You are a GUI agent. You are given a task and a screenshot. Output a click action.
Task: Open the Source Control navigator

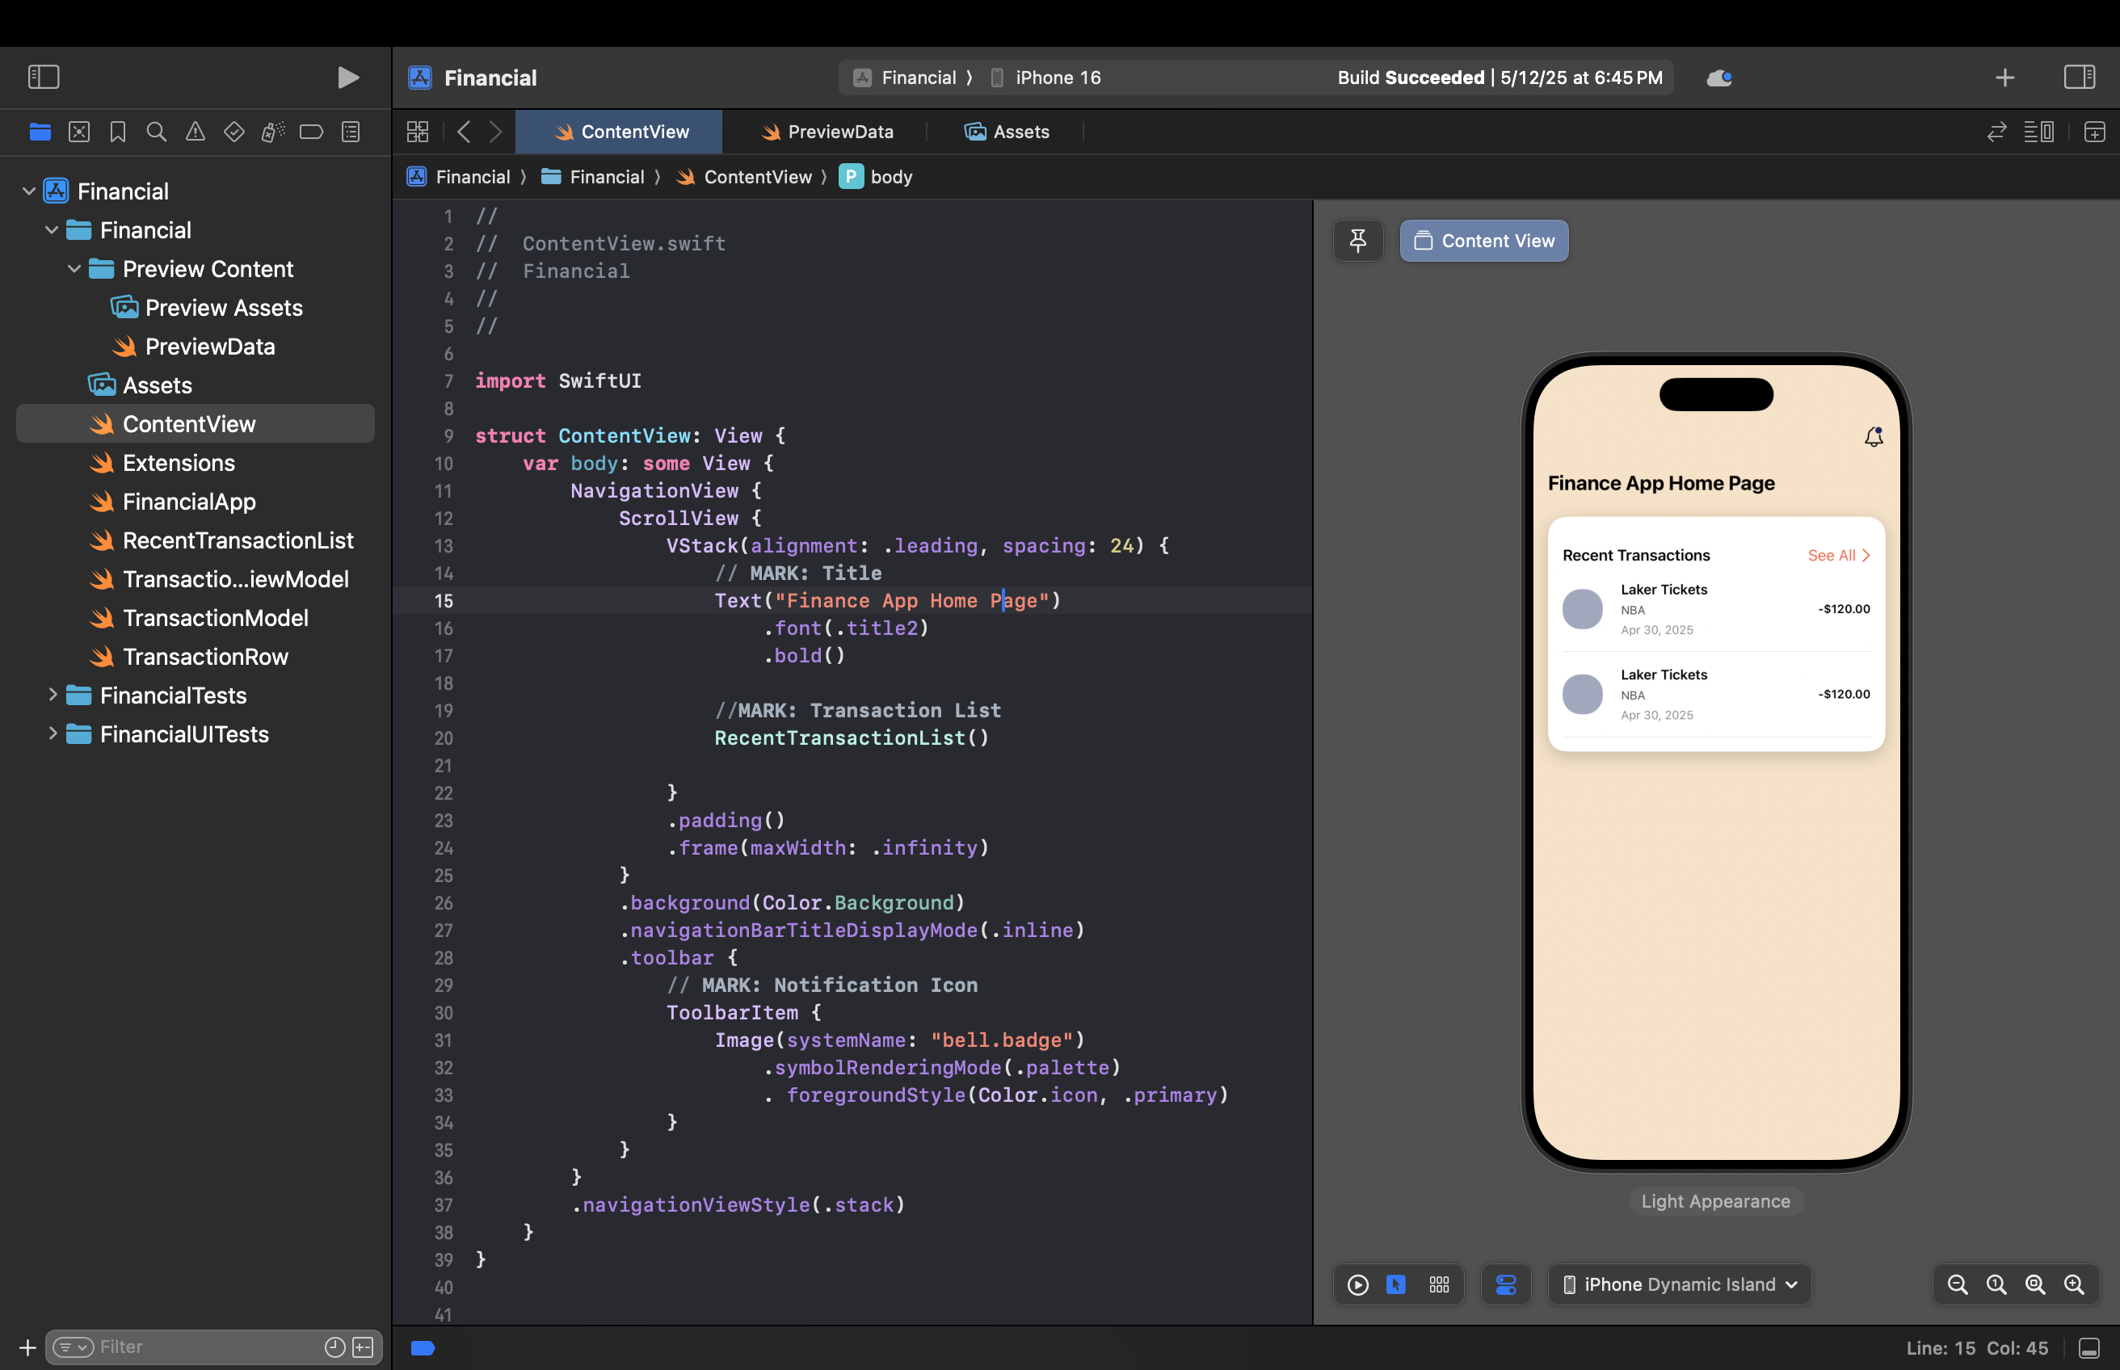pyautogui.click(x=79, y=132)
